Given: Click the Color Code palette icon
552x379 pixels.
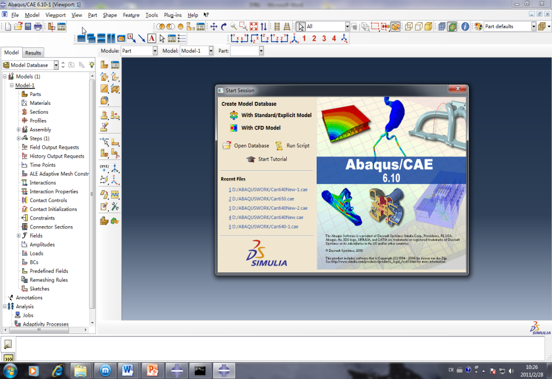Looking at the screenshot, I should 478,26.
